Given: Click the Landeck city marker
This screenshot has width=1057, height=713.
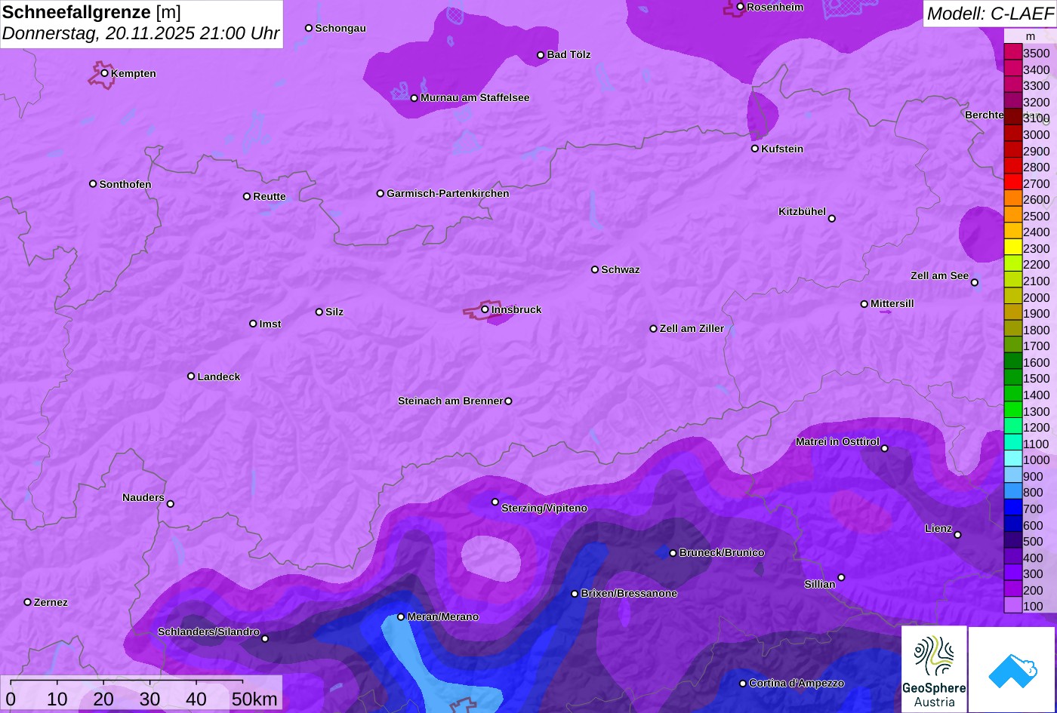Looking at the screenshot, I should pos(191,376).
